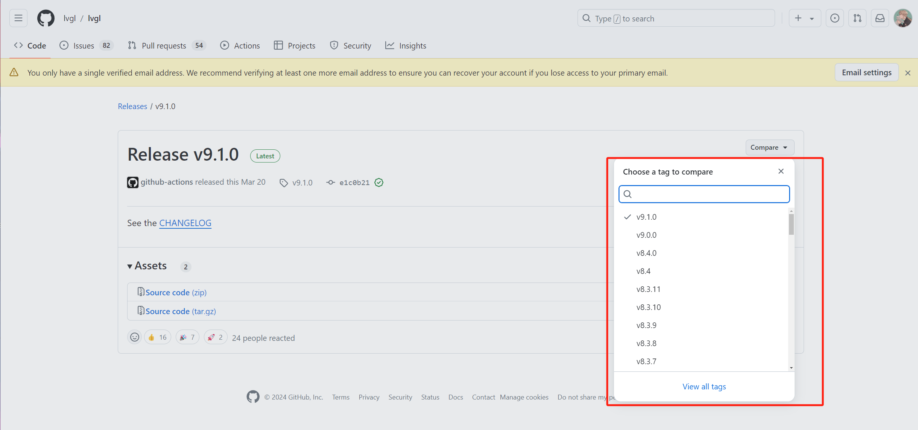Screen dimensions: 918x430
Task: Open the lvgl repository name link
Action: 94,18
